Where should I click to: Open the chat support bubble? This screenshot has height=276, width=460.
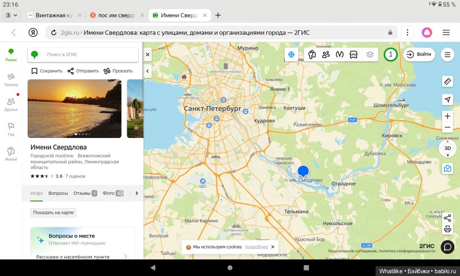[448, 247]
